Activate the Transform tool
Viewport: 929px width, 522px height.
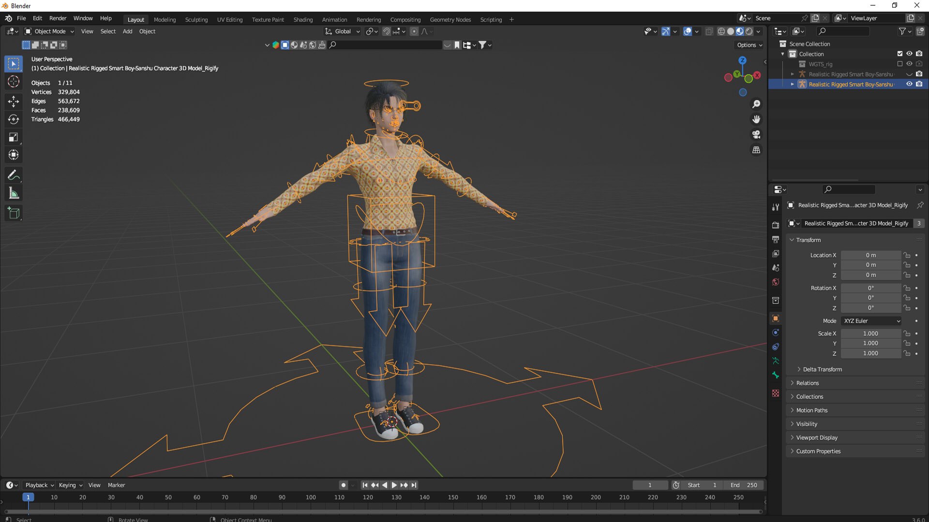14,155
